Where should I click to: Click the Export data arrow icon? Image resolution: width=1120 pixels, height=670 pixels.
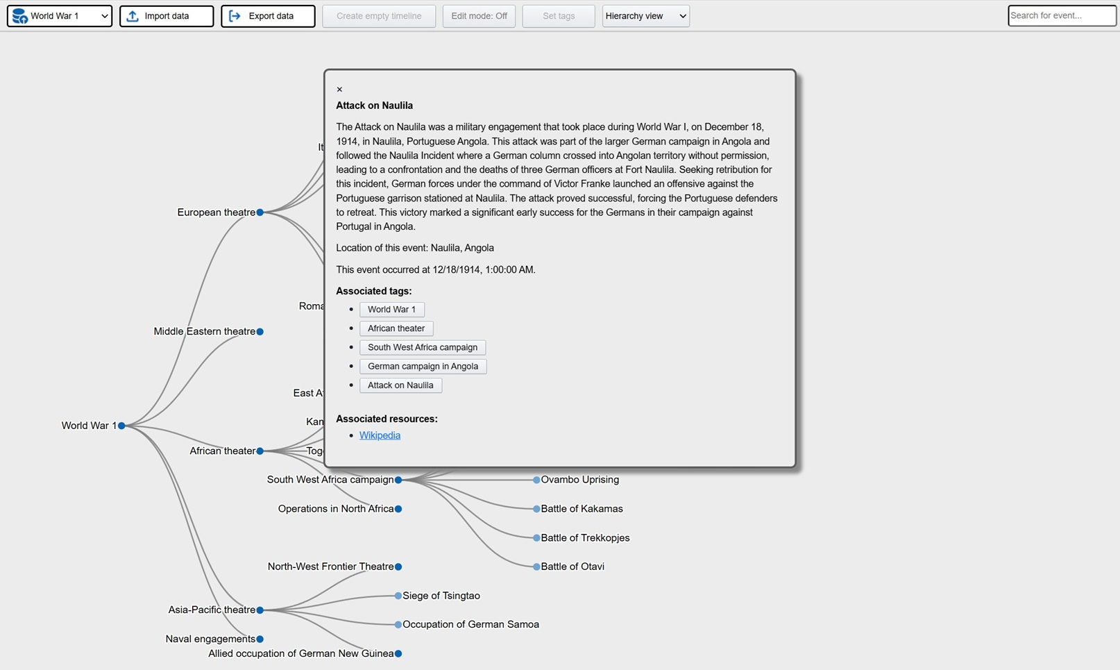click(x=235, y=16)
